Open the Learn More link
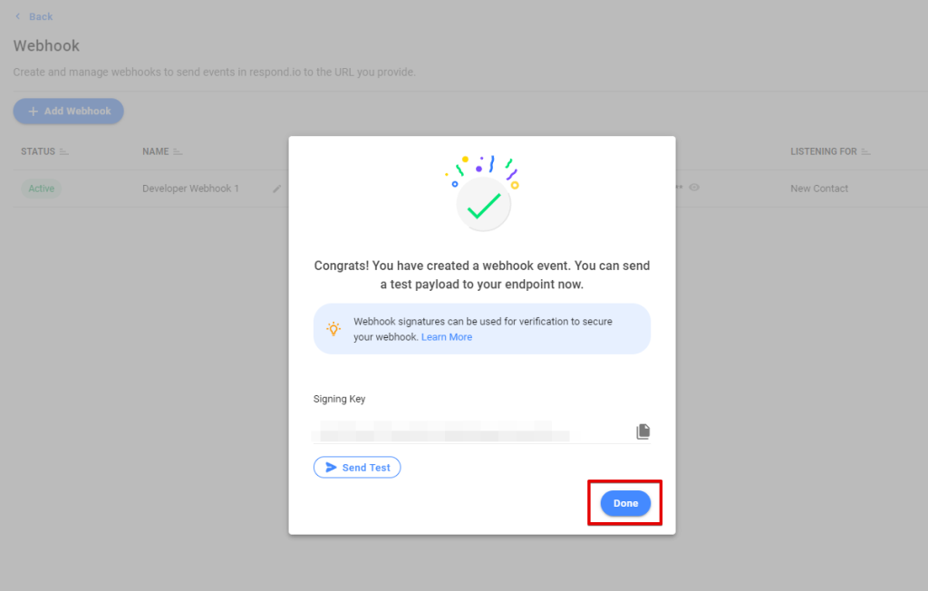928x591 pixels. coord(447,336)
